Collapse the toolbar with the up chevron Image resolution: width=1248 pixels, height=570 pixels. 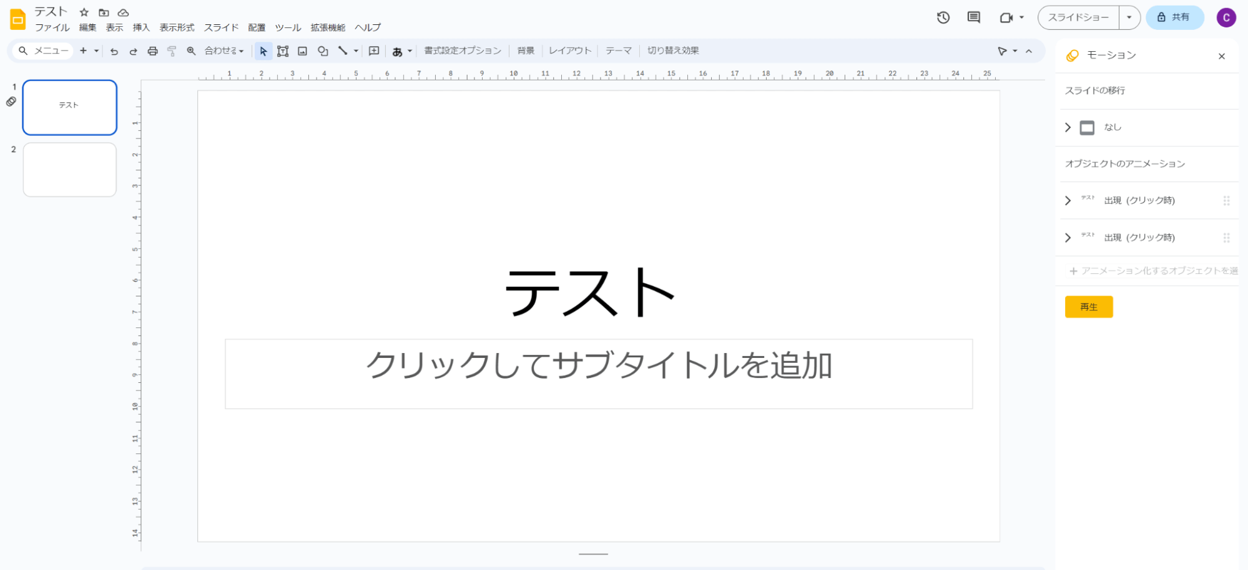point(1029,51)
